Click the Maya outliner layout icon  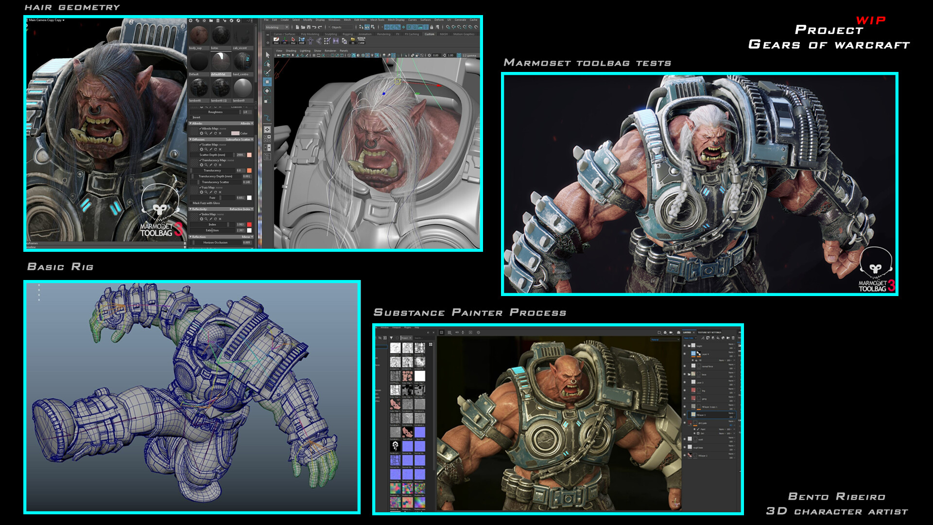point(267,157)
